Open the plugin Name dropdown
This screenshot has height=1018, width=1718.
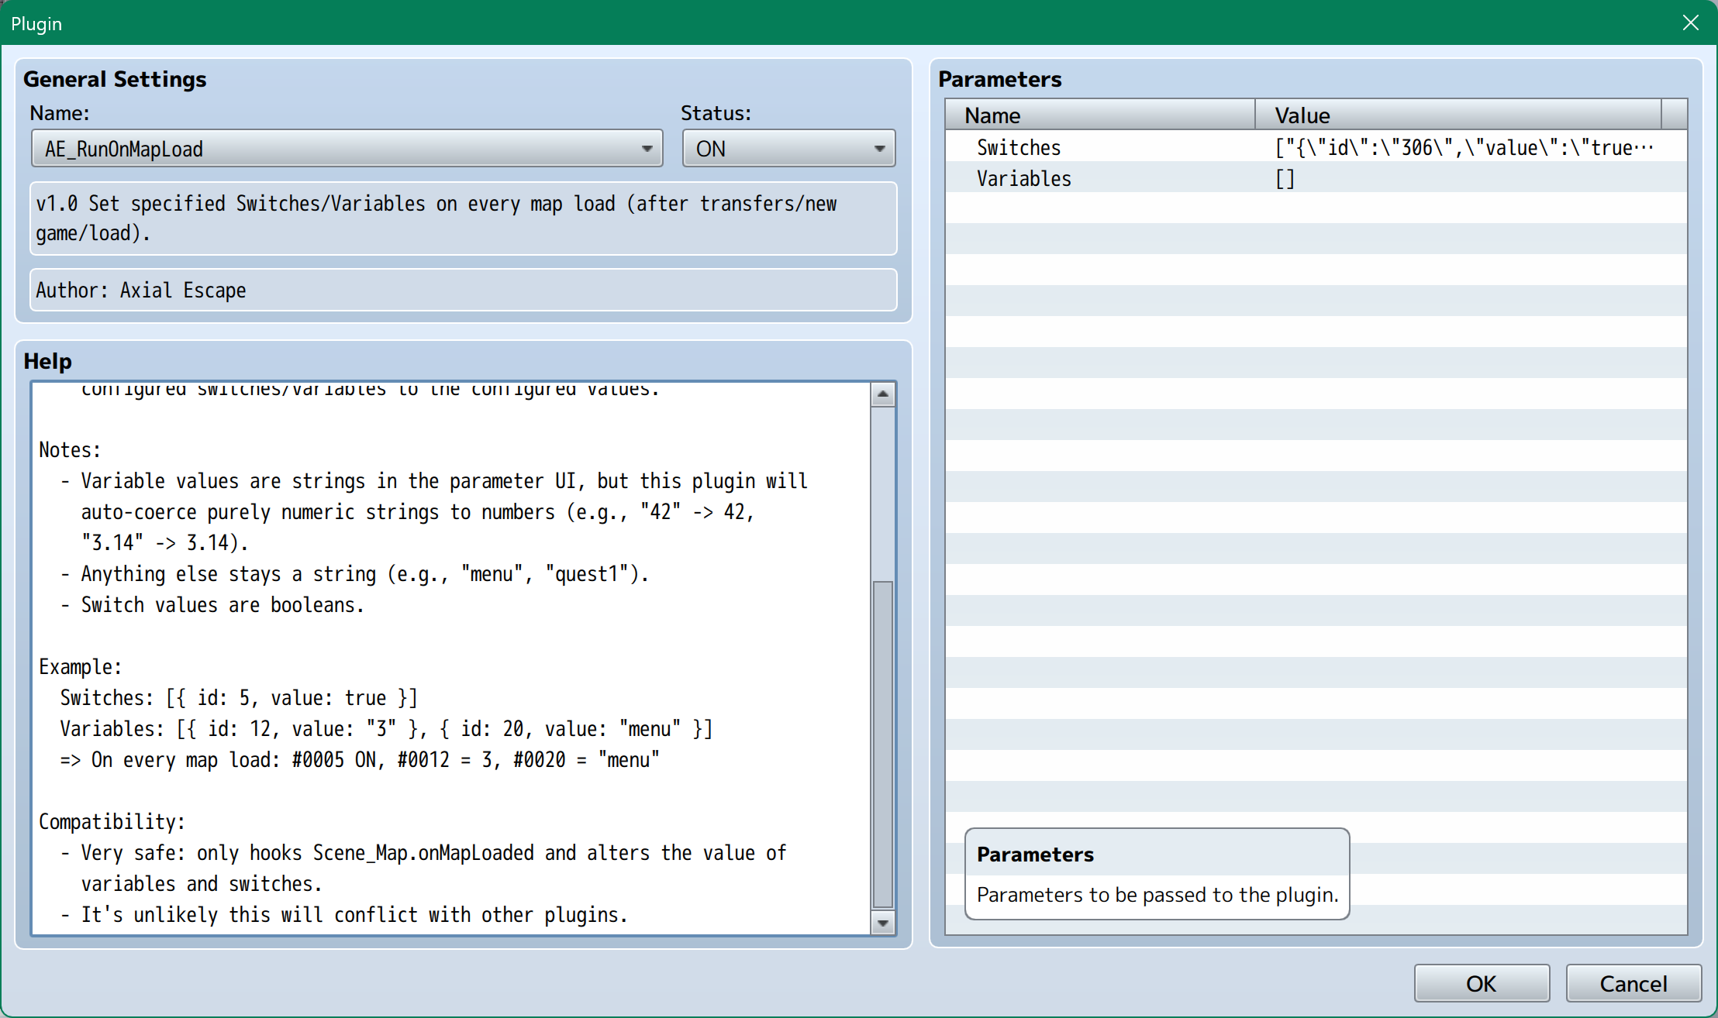[x=647, y=149]
